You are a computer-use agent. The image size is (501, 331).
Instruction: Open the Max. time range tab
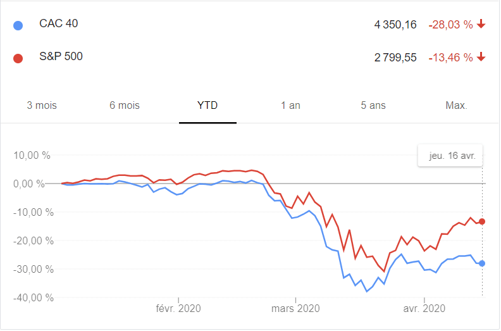(x=456, y=106)
